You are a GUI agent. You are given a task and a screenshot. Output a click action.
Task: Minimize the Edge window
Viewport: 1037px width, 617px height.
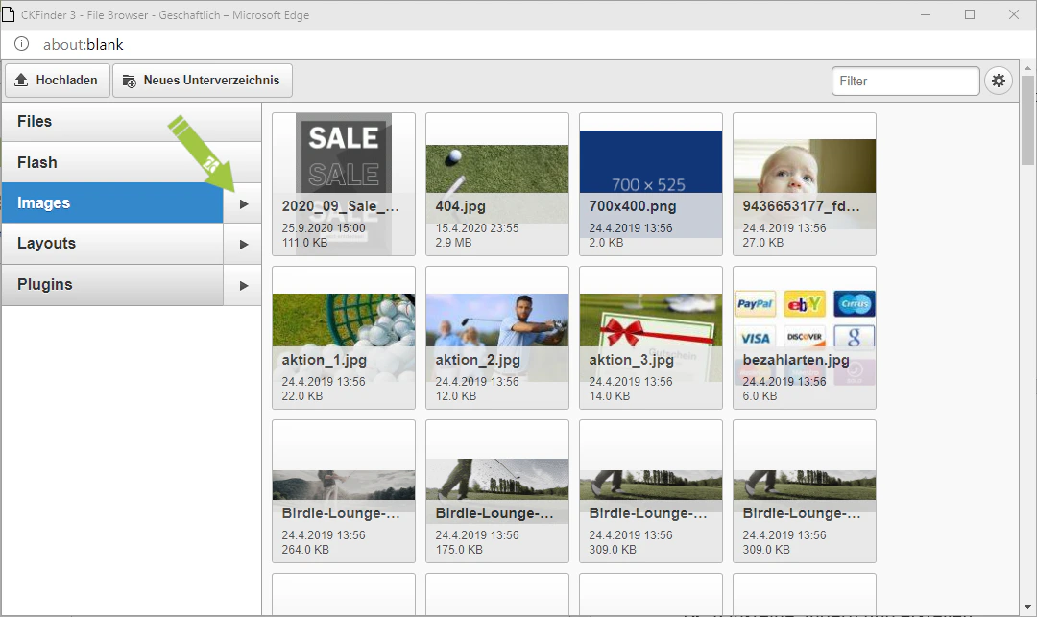(926, 14)
